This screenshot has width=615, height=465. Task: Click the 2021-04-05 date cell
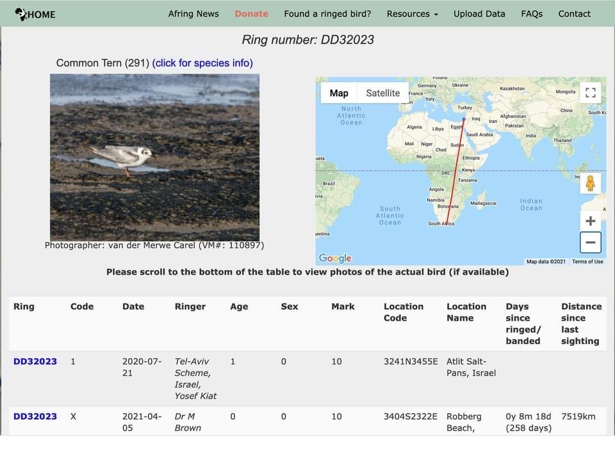142,422
